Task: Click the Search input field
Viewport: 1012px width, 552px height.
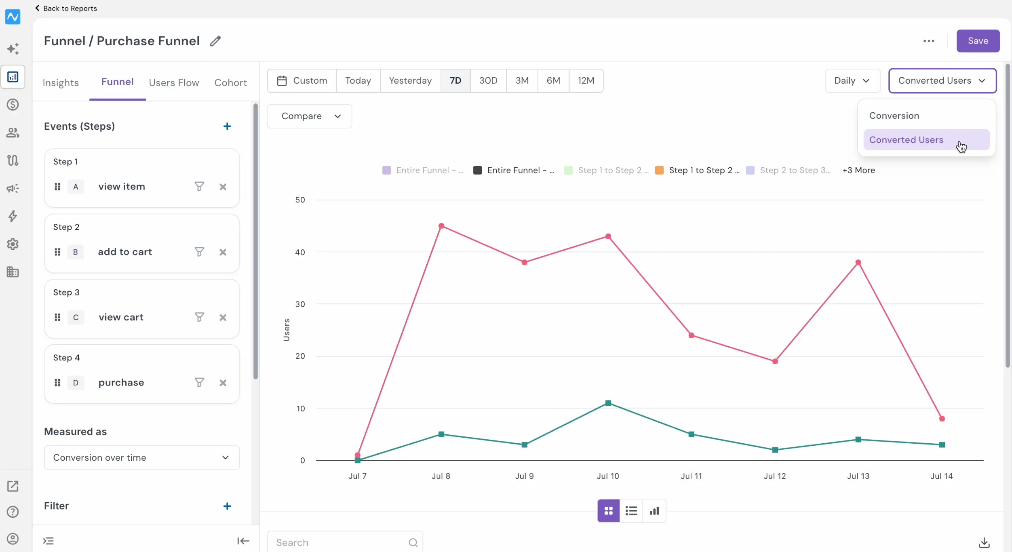Action: pos(345,542)
